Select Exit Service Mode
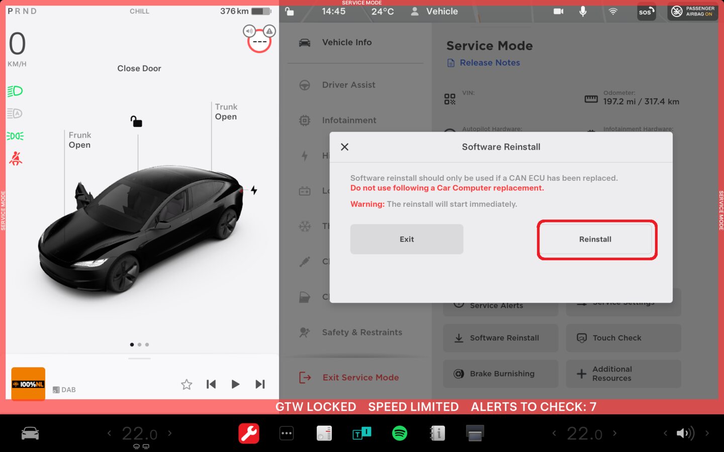 point(360,377)
